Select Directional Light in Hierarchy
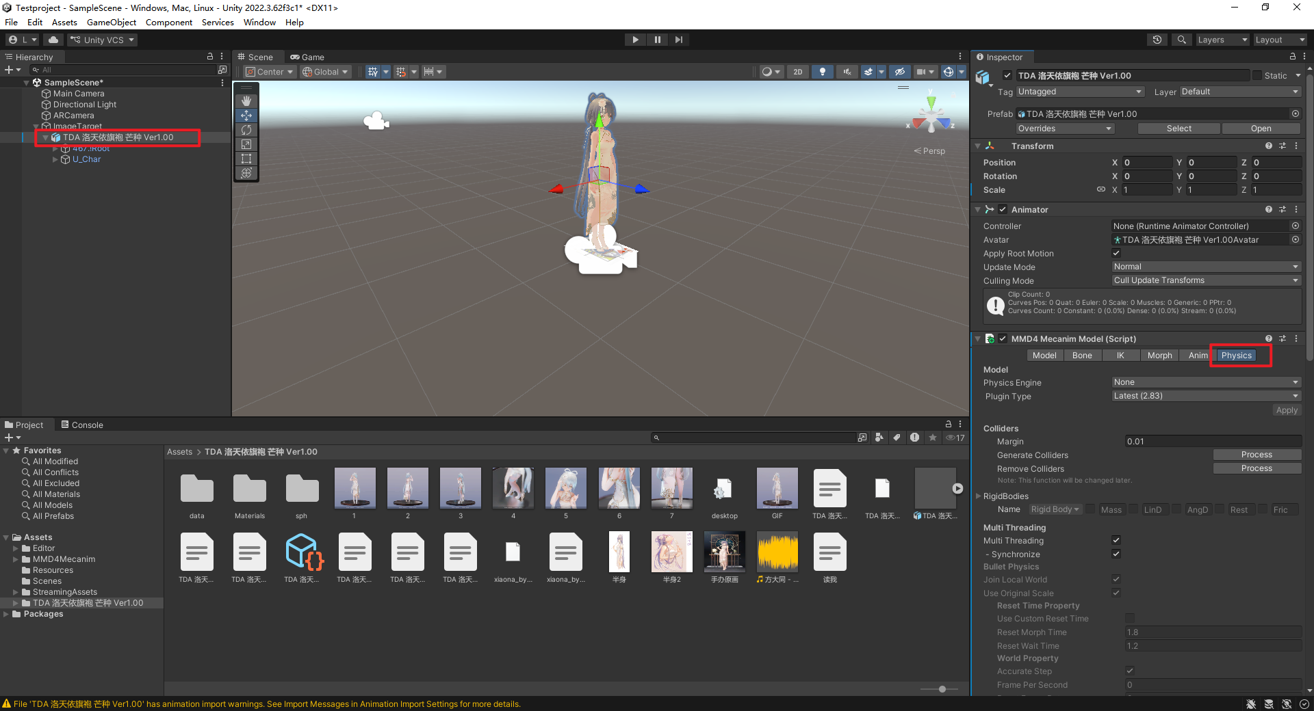Screen dimensions: 1314x711 [x=84, y=105]
